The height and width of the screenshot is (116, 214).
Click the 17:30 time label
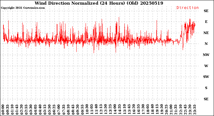[x=143, y=110]
